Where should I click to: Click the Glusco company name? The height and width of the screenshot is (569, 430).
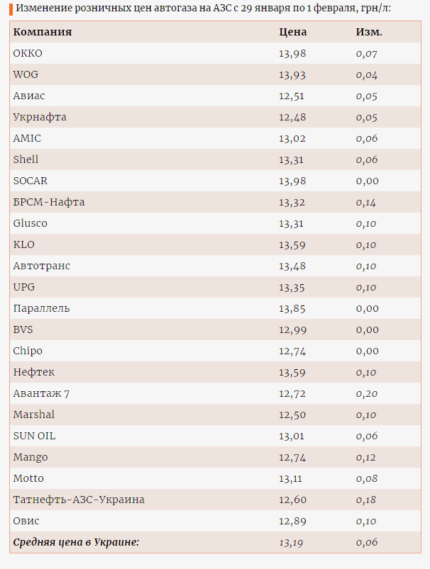point(31,223)
